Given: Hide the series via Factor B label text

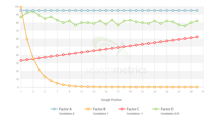Looking at the screenshot, I should [x=100, y=109].
